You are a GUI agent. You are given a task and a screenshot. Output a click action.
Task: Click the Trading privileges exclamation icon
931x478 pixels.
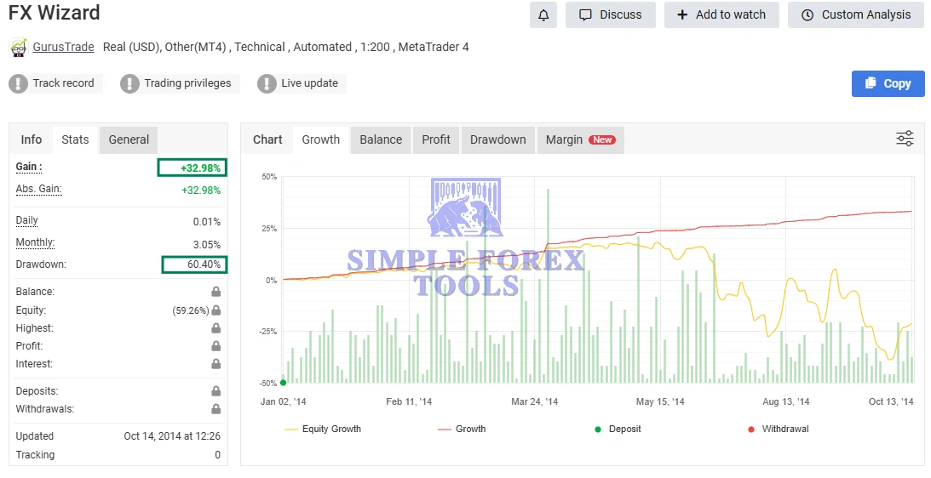(129, 83)
